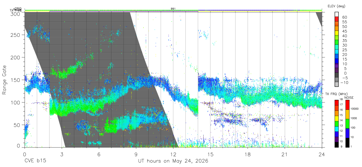Click the '45' label on the ELEV scale
Screen dimensions: 362x167
tap(344, 31)
